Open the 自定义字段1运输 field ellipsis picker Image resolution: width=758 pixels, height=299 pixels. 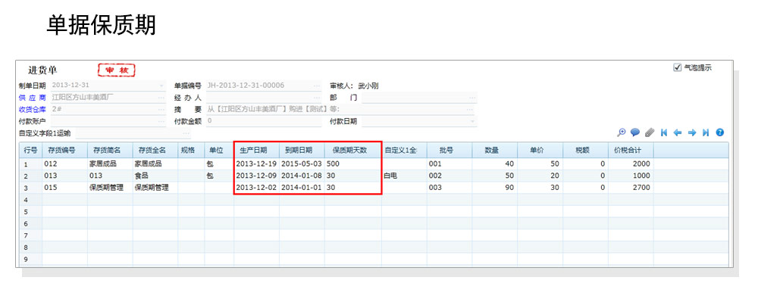[186, 133]
